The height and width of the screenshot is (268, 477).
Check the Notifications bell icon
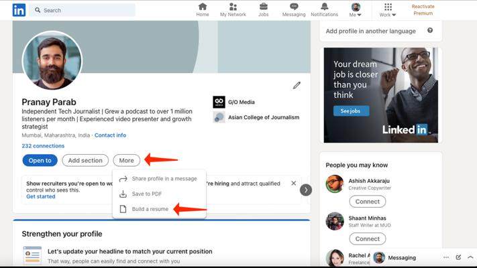[x=324, y=7]
